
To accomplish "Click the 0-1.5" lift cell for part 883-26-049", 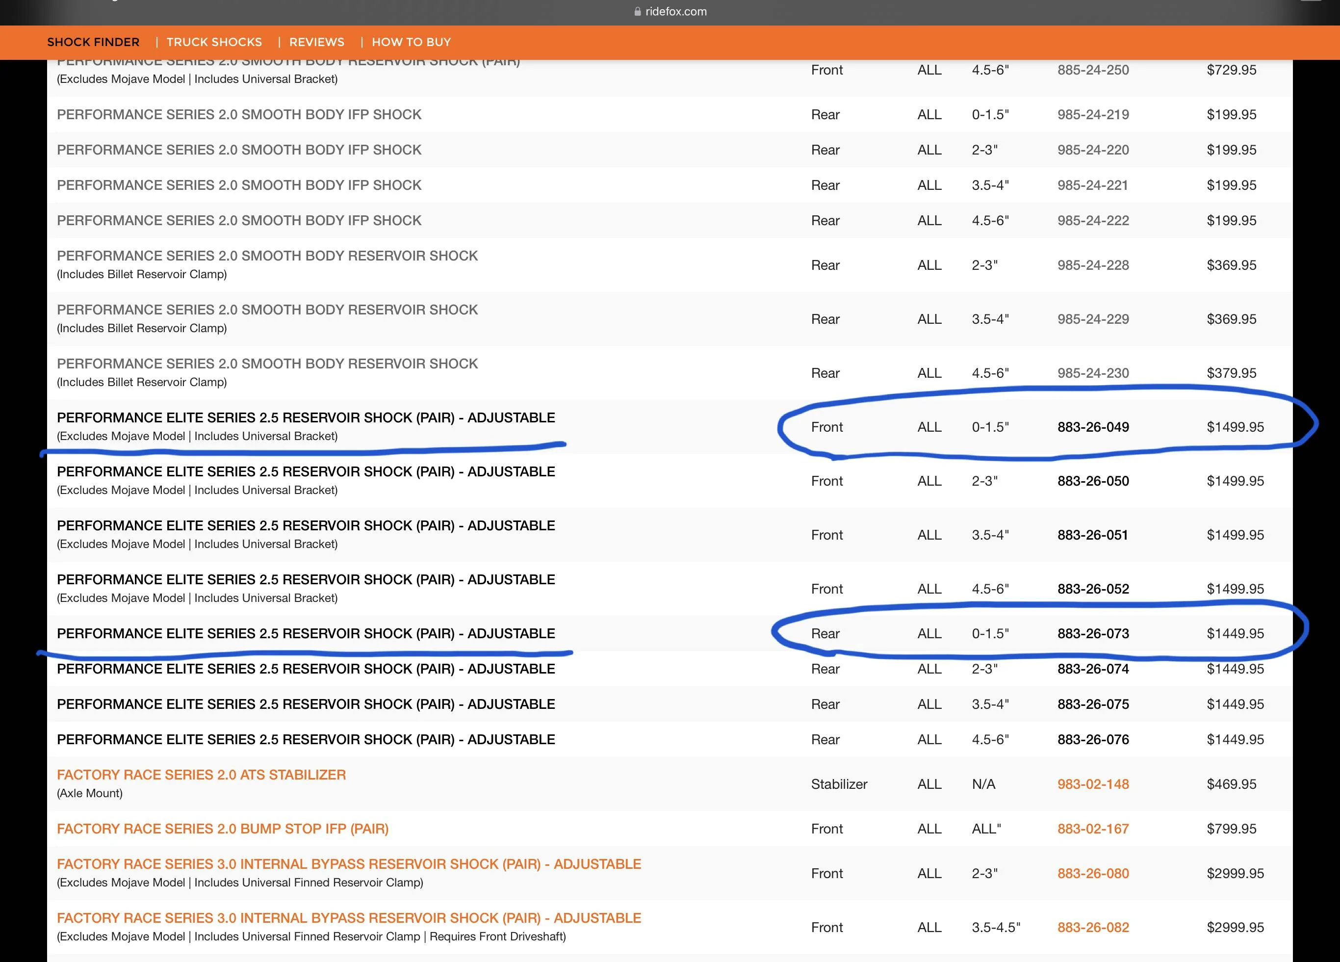I will coord(990,427).
